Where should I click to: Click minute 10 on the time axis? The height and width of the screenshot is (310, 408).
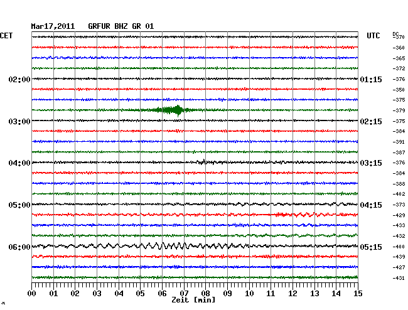[x=249, y=294]
